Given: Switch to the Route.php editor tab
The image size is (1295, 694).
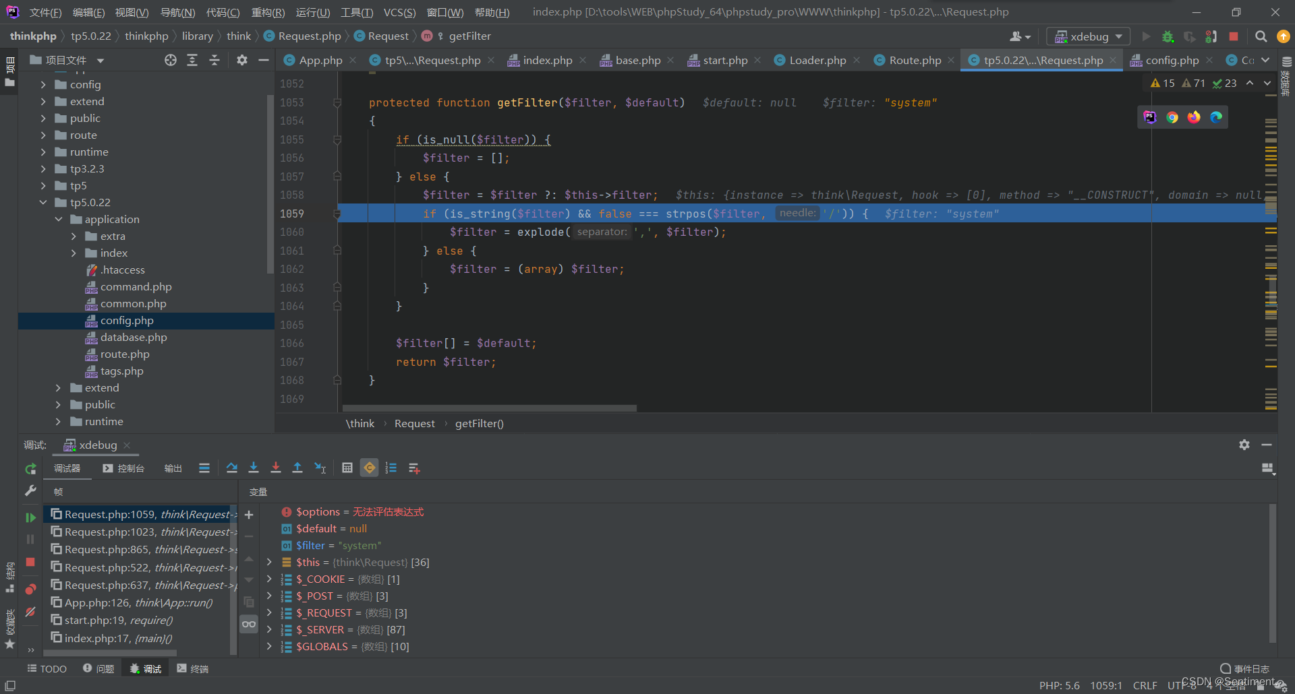Looking at the screenshot, I should [915, 60].
